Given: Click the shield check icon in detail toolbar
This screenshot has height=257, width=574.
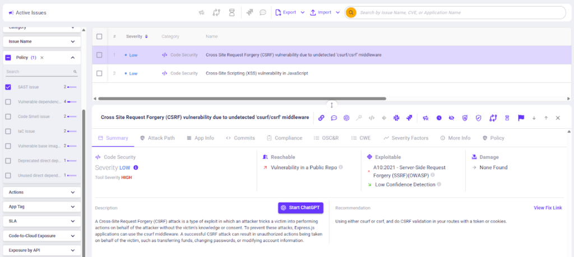Looking at the screenshot, I should [478, 118].
